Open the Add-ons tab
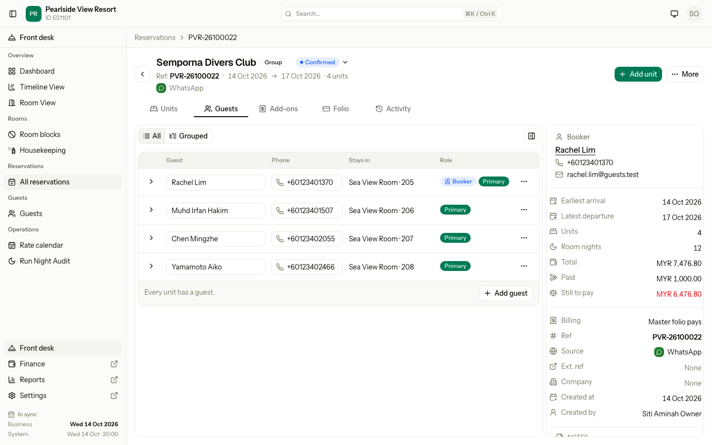This screenshot has width=712, height=445. 278,109
